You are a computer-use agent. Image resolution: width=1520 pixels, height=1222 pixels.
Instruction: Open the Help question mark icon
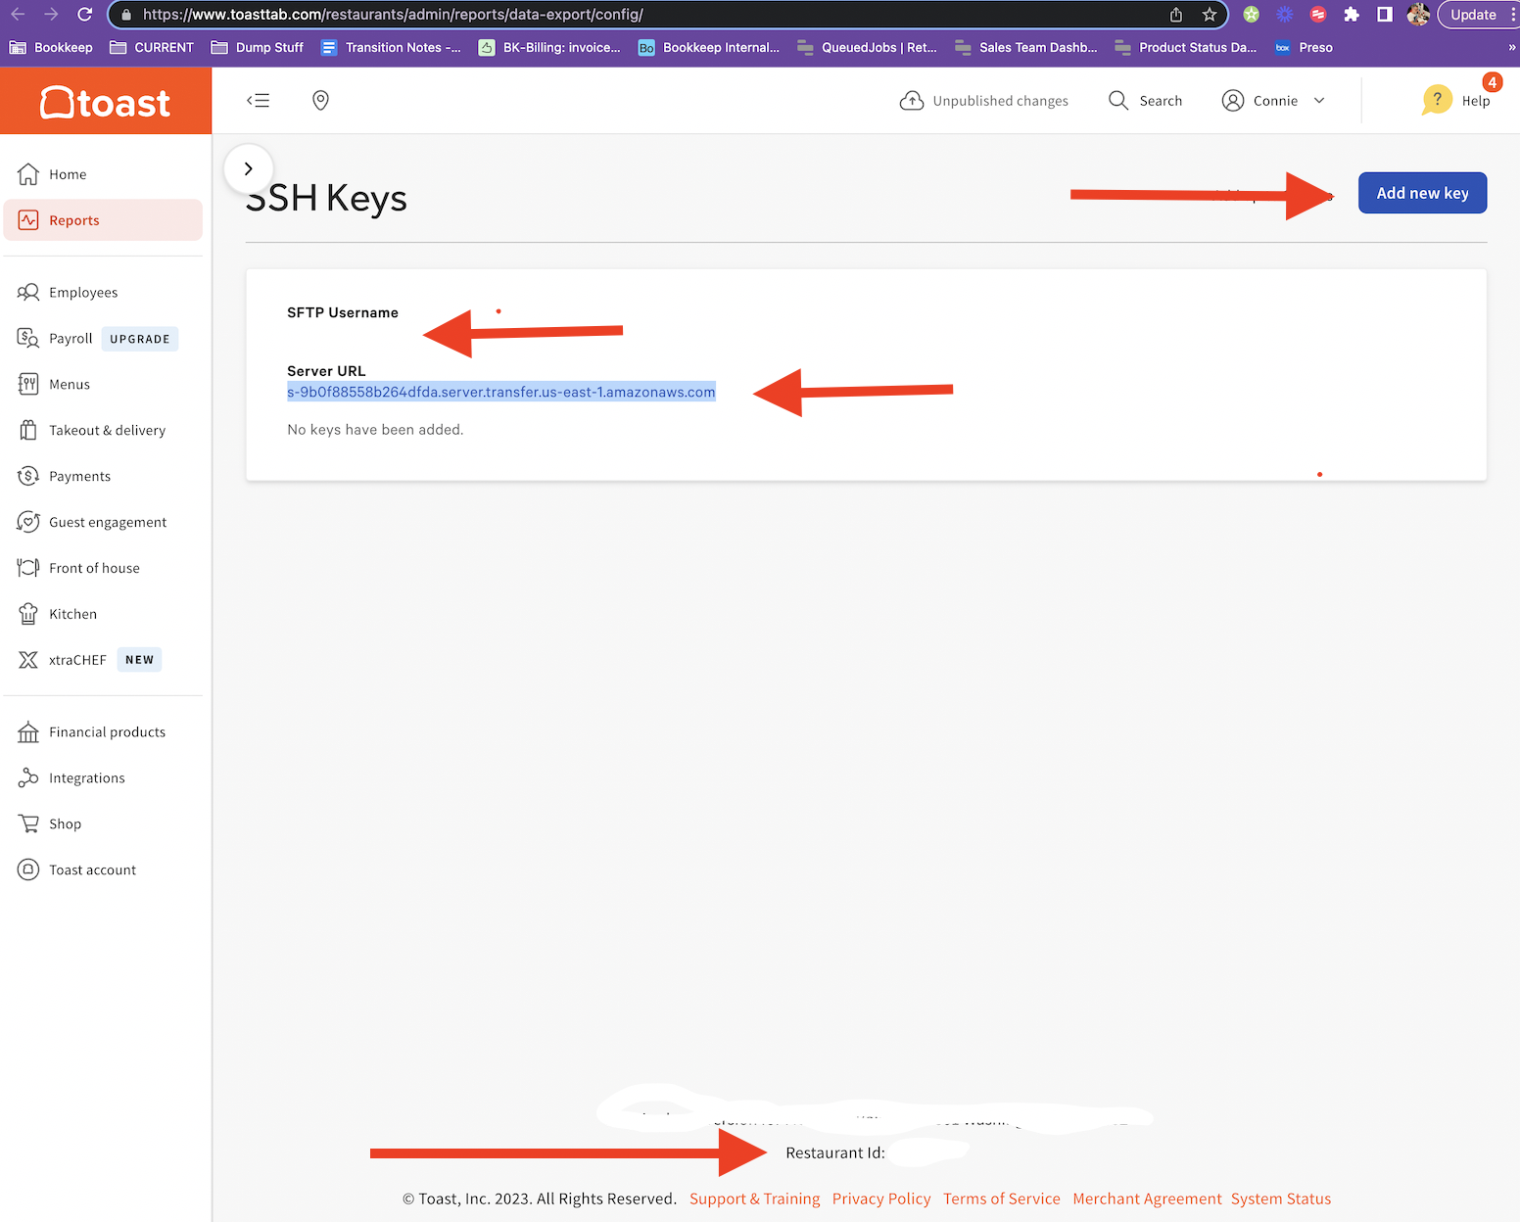click(1437, 100)
